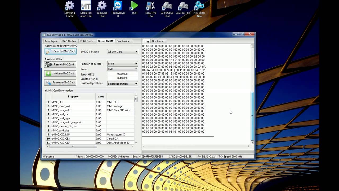The height and width of the screenshot is (191, 339).
Task: Click the Address status bar entry
Action: pos(90,157)
